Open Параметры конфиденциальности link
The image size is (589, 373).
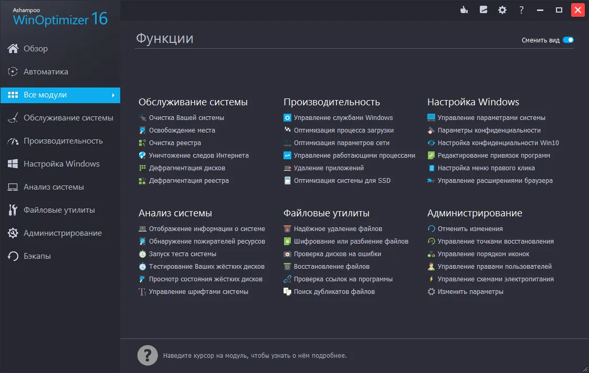point(489,130)
